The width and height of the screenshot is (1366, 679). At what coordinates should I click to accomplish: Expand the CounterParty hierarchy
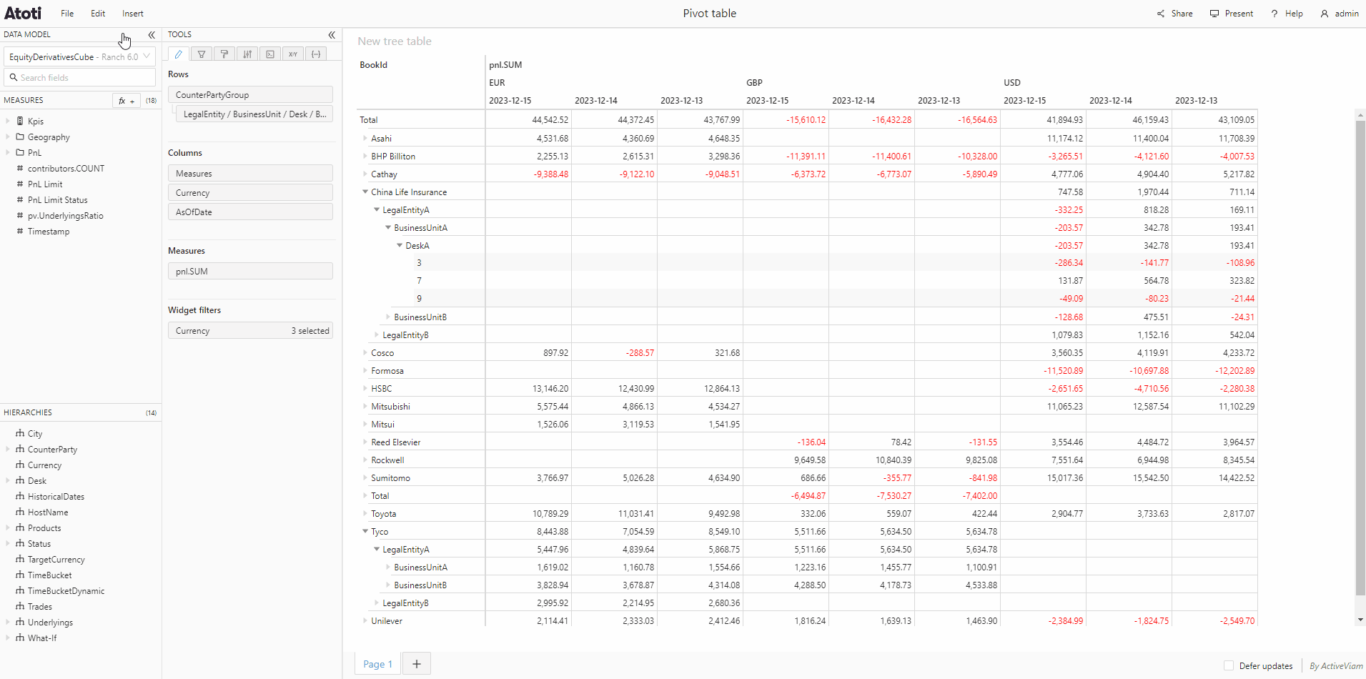[x=8, y=449]
